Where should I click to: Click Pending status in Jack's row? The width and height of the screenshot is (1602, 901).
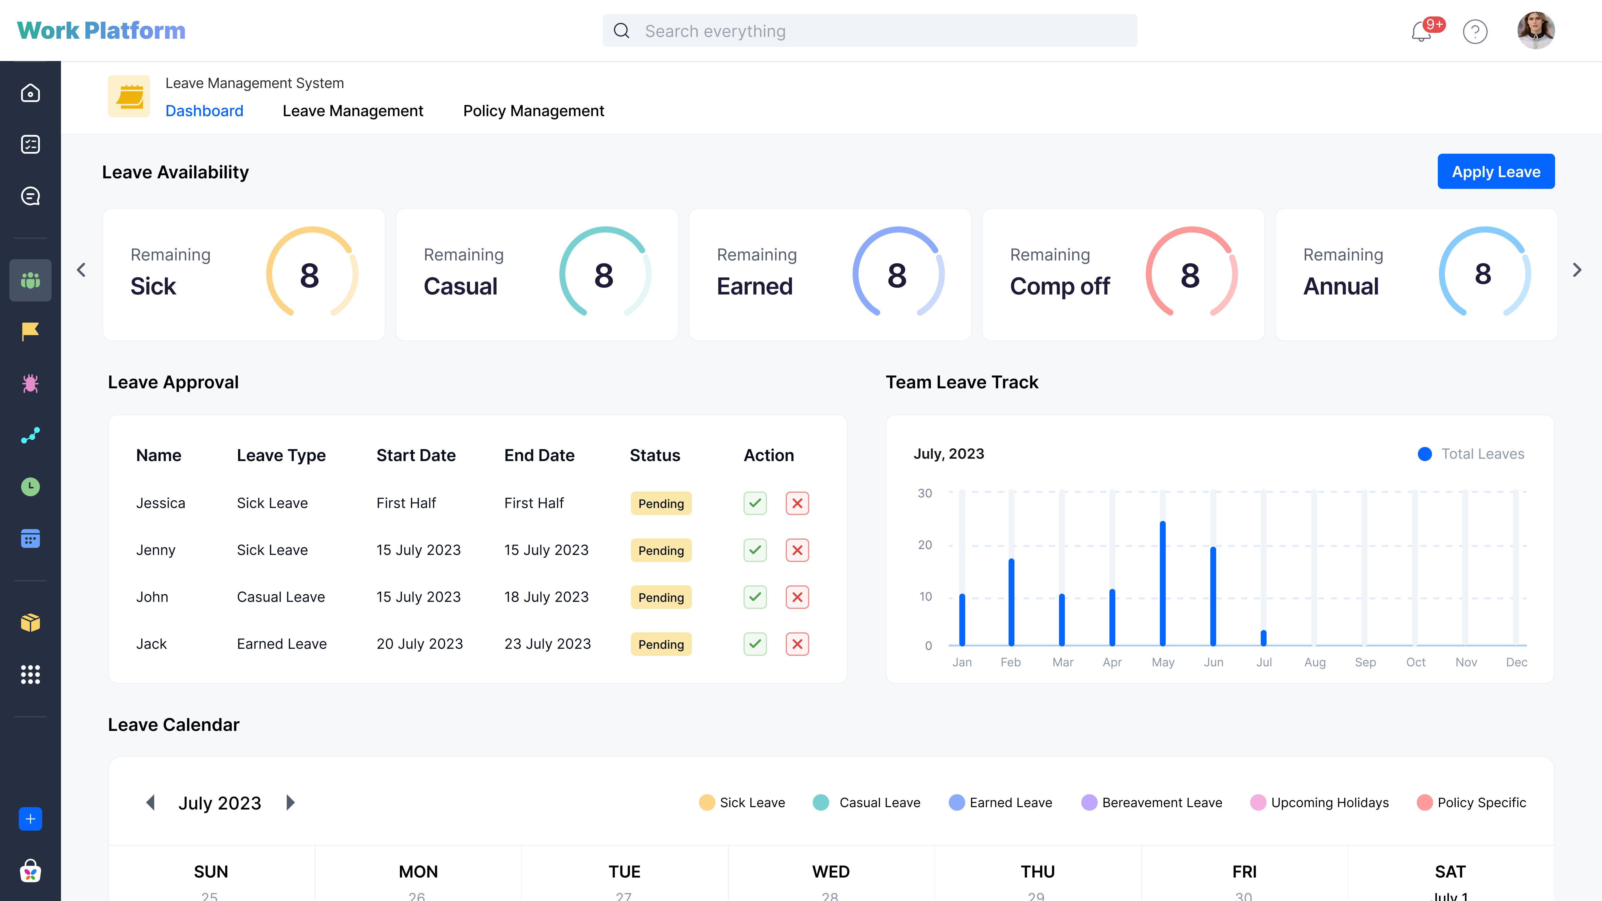[661, 644]
